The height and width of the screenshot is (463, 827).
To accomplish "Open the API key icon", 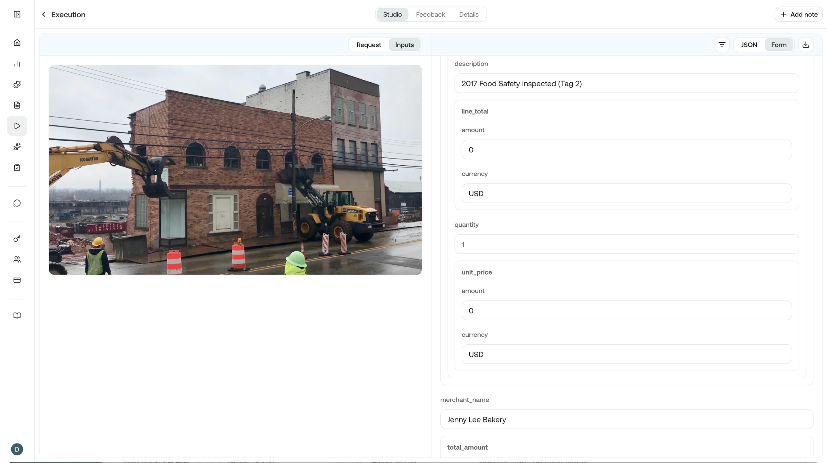I will pyautogui.click(x=17, y=239).
